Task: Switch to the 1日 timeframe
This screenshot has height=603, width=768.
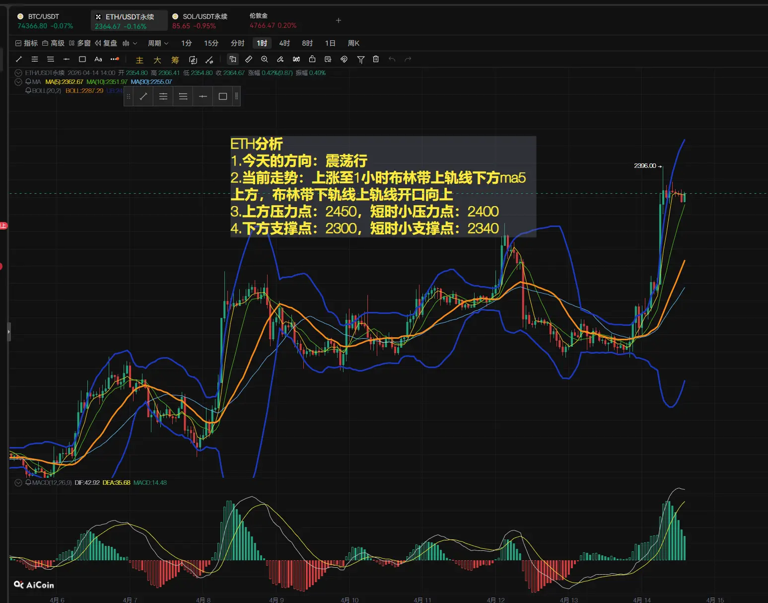Action: point(330,43)
